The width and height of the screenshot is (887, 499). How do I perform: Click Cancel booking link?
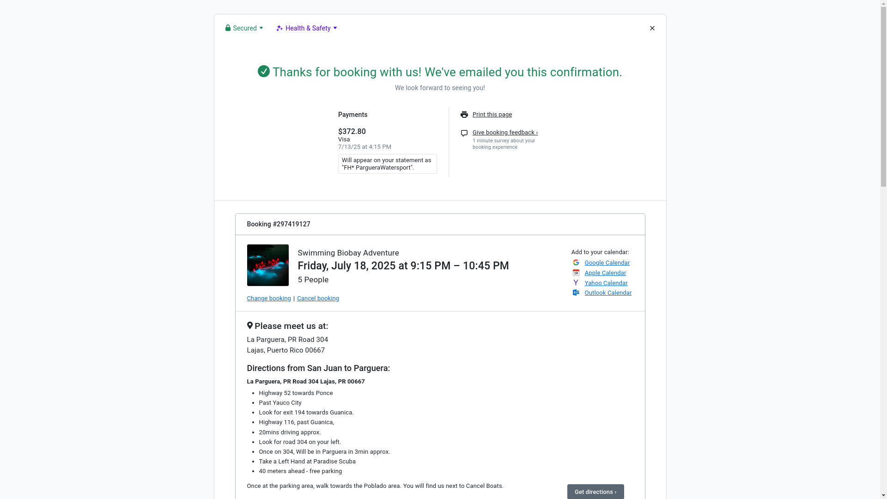point(318,298)
